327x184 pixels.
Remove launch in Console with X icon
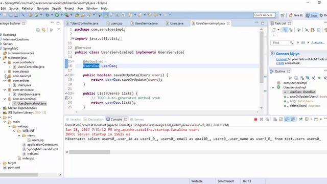[261, 119]
